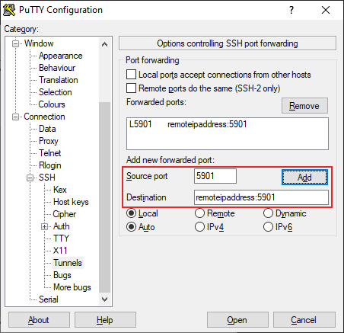
Task: Click the Help button
Action: [105, 320]
